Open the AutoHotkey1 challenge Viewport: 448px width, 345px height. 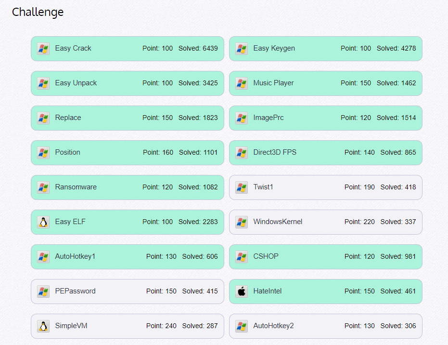(128, 257)
